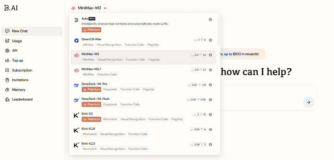
Task: Click the Premium badge under Auto
Action: [91, 30]
